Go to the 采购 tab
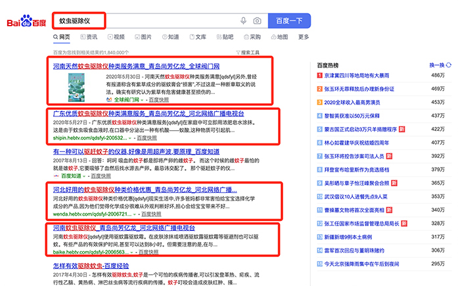458x286 pixels. [252, 37]
